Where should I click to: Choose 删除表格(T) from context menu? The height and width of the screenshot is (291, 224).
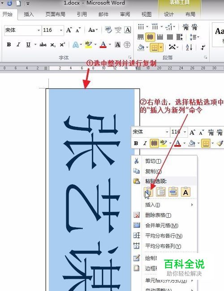click(x=165, y=215)
